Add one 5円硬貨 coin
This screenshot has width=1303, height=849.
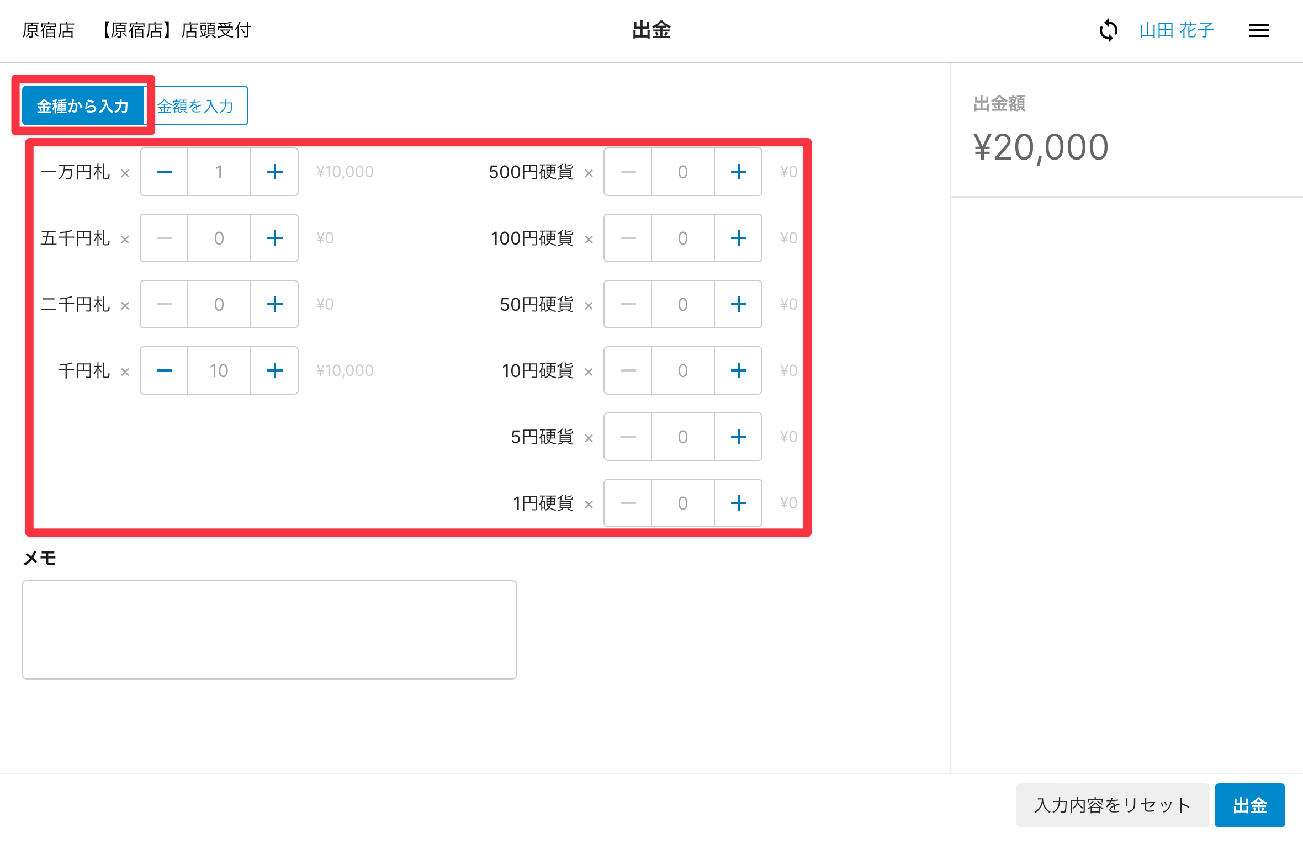pyautogui.click(x=738, y=437)
